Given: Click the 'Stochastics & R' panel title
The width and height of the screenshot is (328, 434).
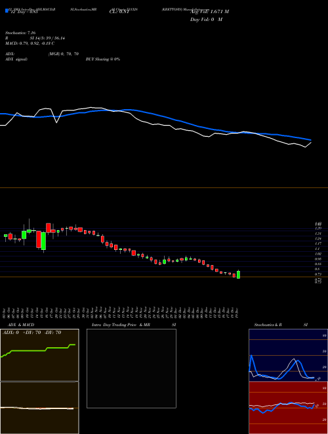Looking at the screenshot, I should pos(268,325).
